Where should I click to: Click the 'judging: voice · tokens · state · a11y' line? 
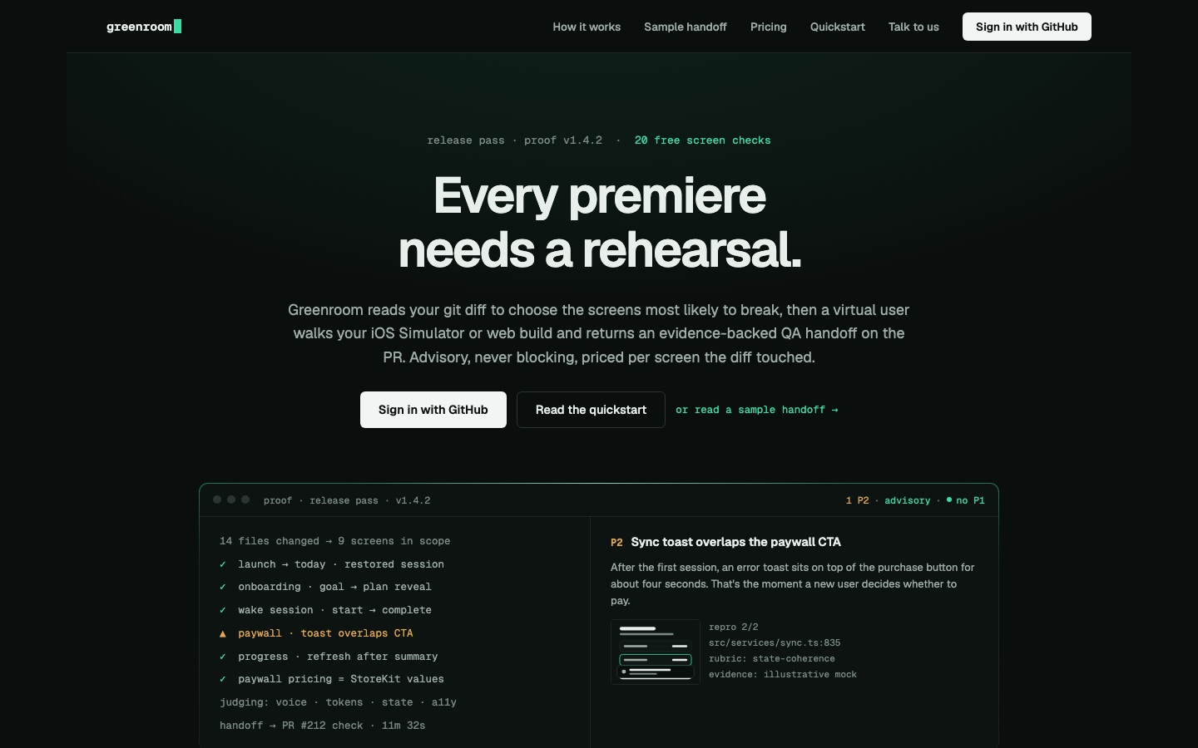pyautogui.click(x=338, y=702)
